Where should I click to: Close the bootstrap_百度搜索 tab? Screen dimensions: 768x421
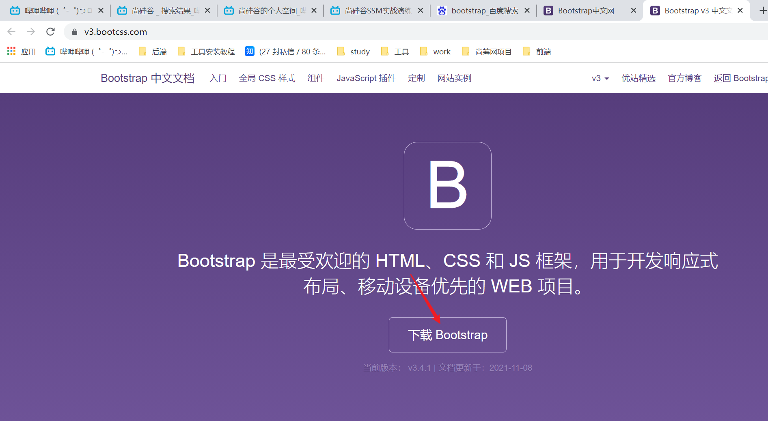click(527, 11)
